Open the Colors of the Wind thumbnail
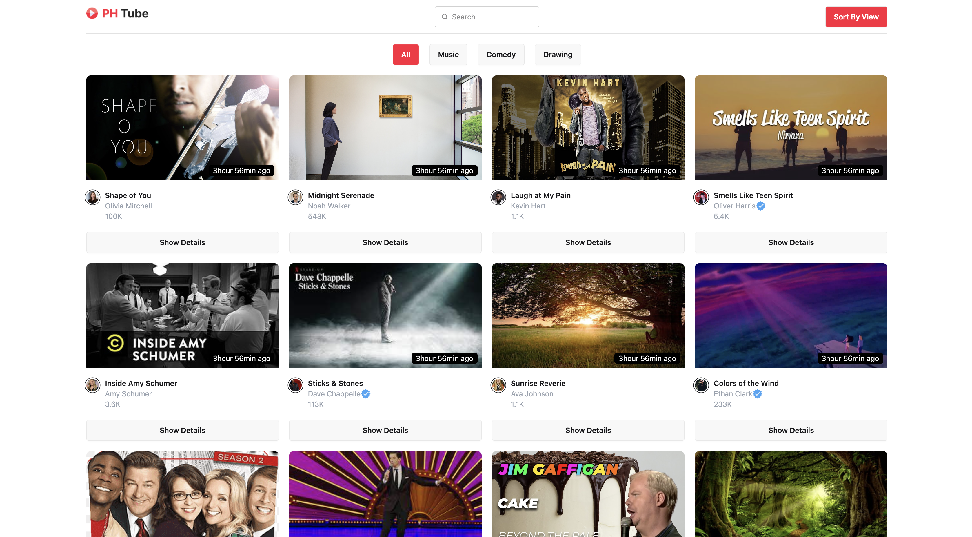972x537 pixels. 791,315
